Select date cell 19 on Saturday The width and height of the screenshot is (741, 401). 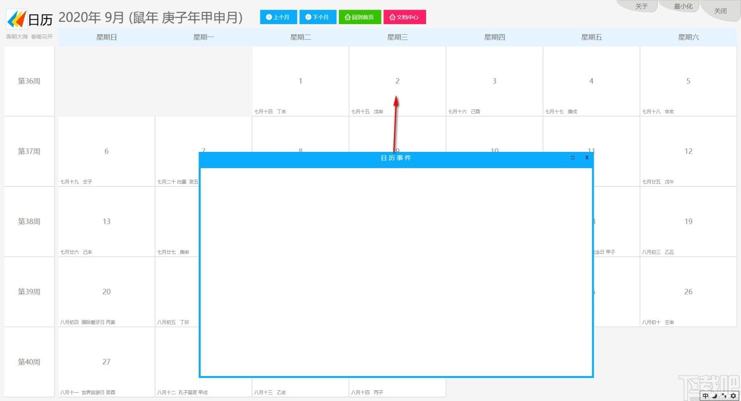coord(688,221)
